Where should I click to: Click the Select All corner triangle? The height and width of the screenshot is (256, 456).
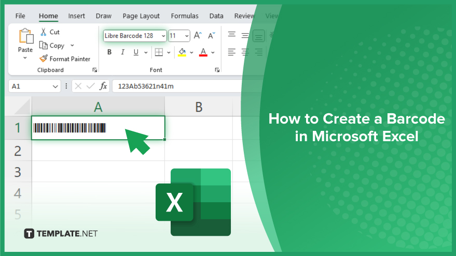pyautogui.click(x=22, y=107)
